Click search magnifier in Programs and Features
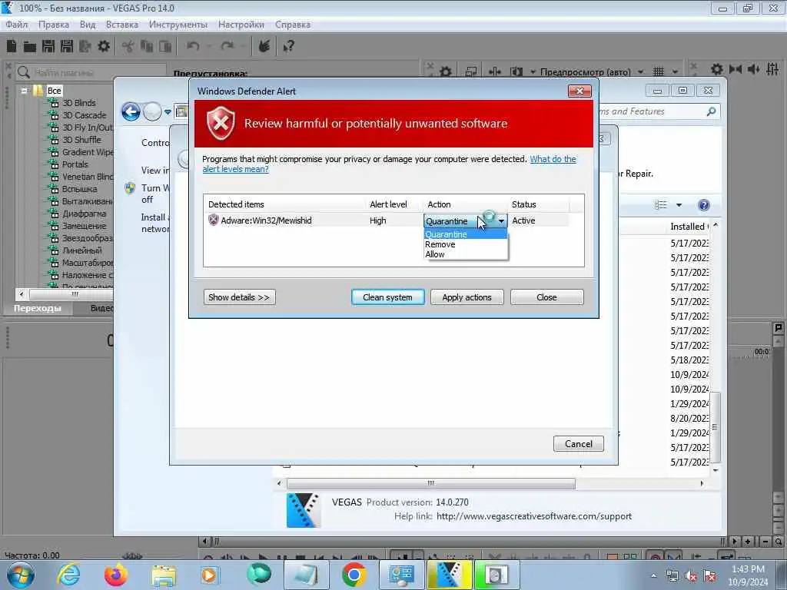Screen dimensions: 787x590 [x=711, y=111]
